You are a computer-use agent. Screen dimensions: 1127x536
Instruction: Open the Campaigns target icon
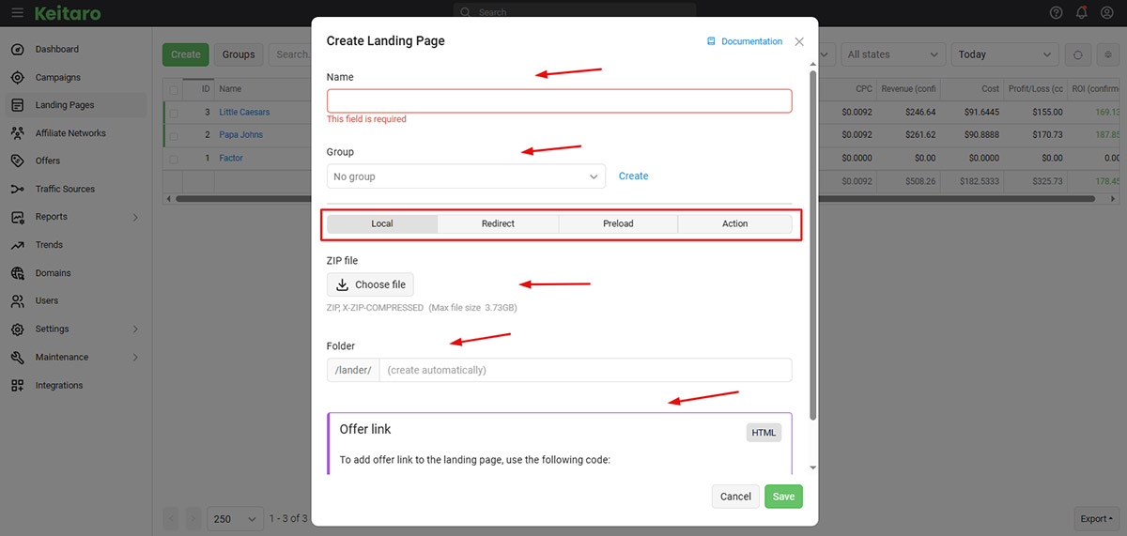[x=18, y=78]
